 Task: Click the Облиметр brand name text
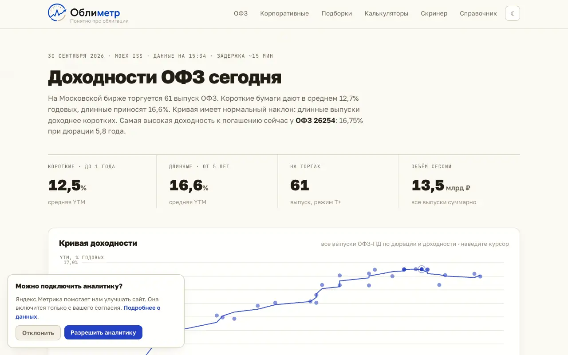pos(95,12)
